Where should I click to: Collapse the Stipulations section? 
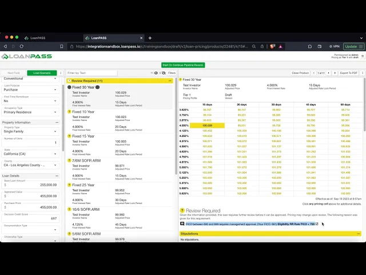pyautogui.click(x=359, y=234)
